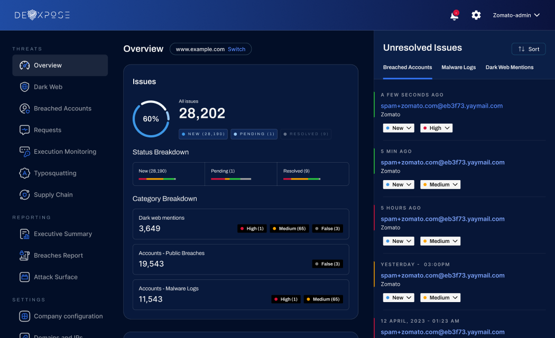Switch to the Malware Logs tab
555x338 pixels.
click(458, 68)
